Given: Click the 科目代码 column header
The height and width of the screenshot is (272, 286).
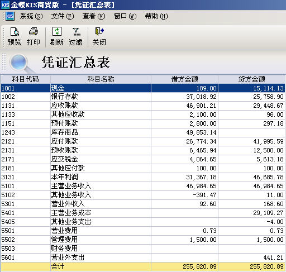Looking at the screenshot, I should tap(26, 79).
